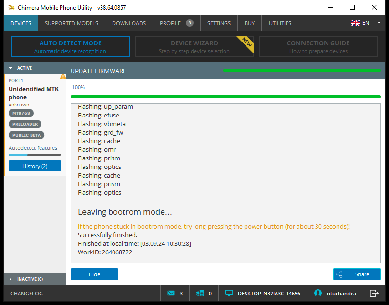Open the DEVICES tab
This screenshot has height=305, width=389.
[21, 23]
